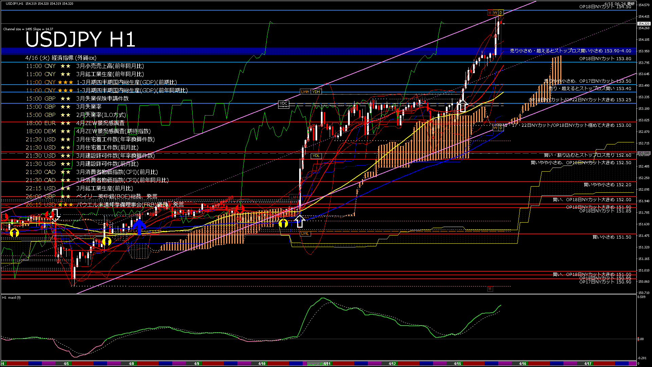Click the YDC level label
This screenshot has height=367, width=652.
(x=284, y=104)
